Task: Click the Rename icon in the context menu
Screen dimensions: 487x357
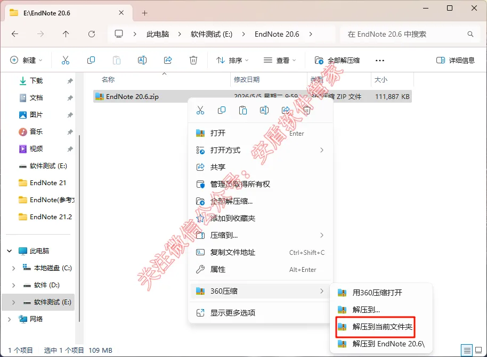Action: tap(264, 110)
